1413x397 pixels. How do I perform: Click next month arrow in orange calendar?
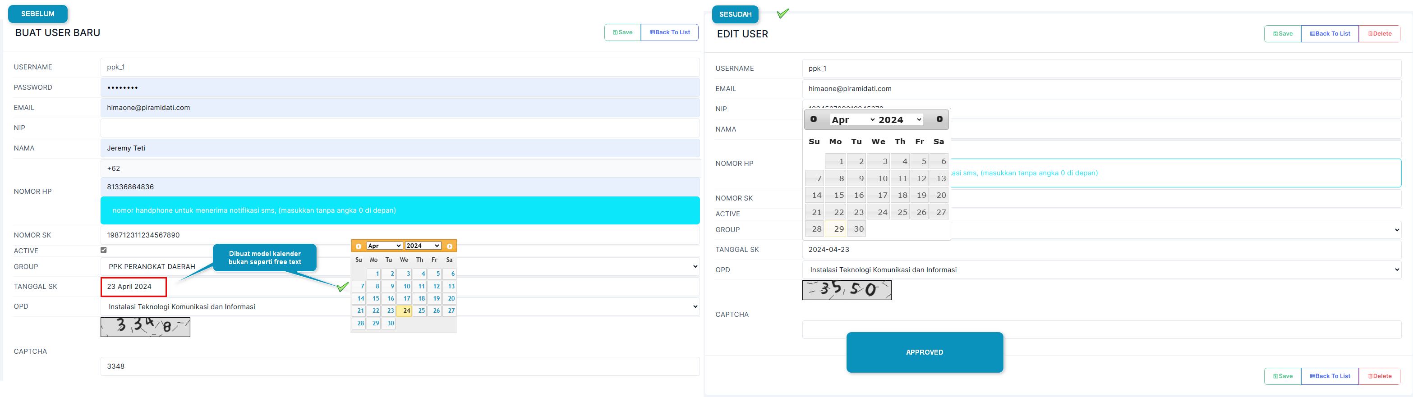[x=449, y=246]
